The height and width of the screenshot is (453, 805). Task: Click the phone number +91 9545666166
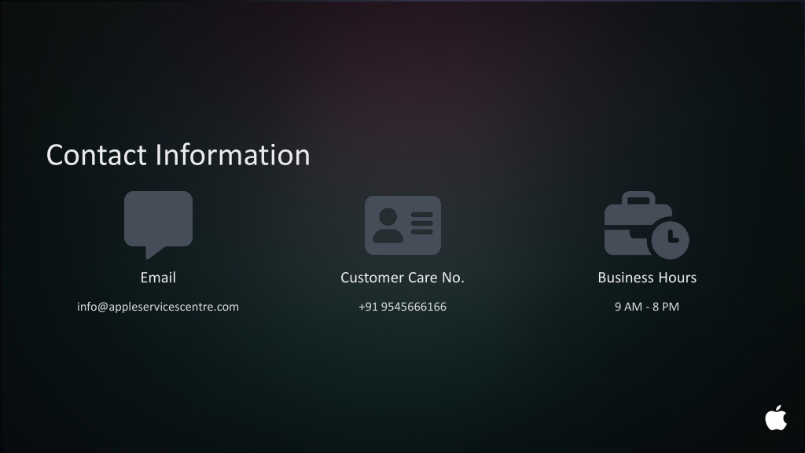click(402, 307)
